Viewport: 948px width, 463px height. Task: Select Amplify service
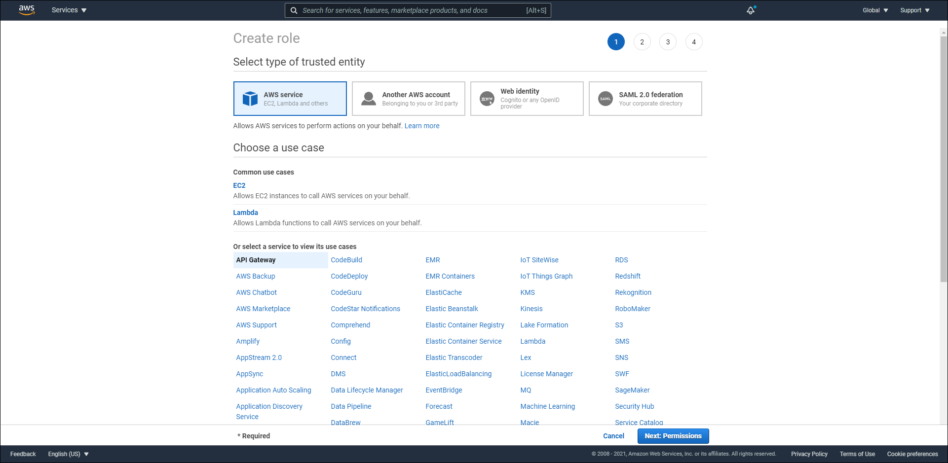[248, 341]
